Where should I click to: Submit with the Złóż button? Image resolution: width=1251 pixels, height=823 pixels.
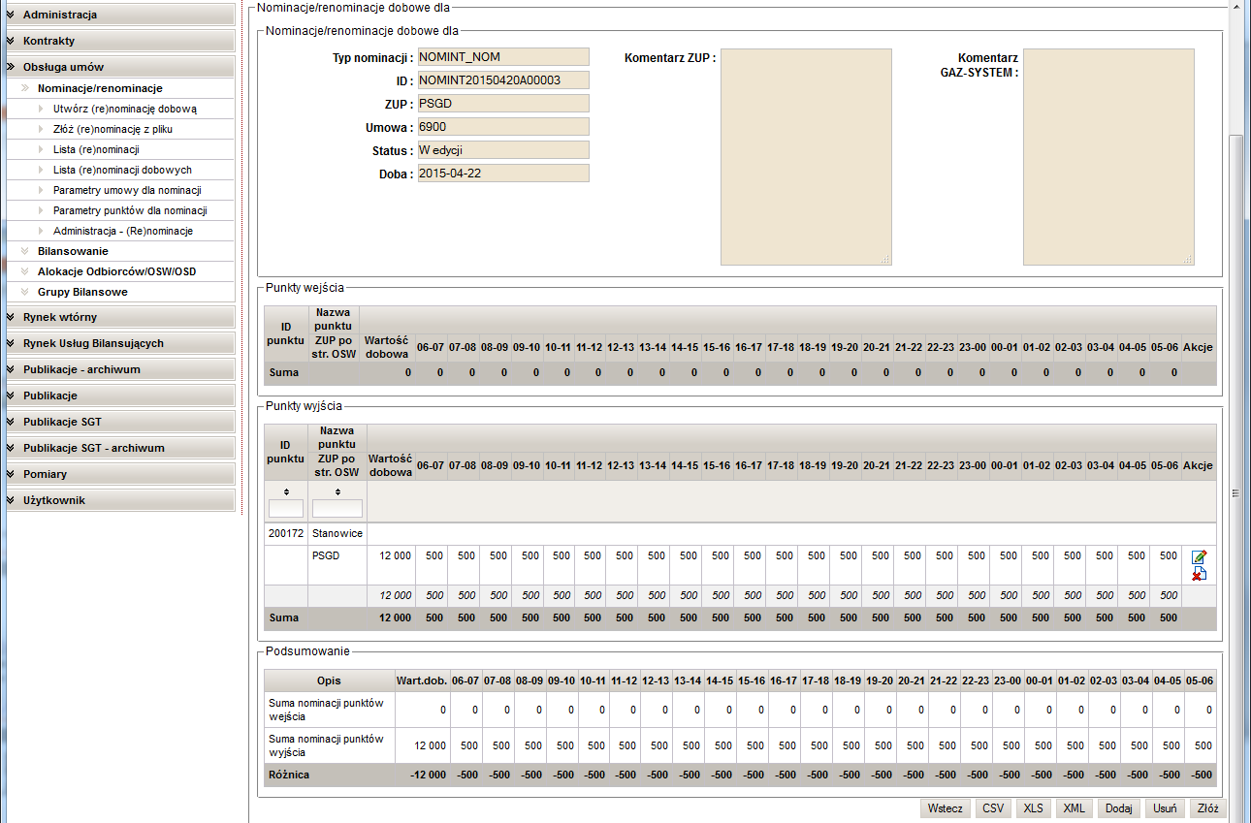[x=1208, y=808]
